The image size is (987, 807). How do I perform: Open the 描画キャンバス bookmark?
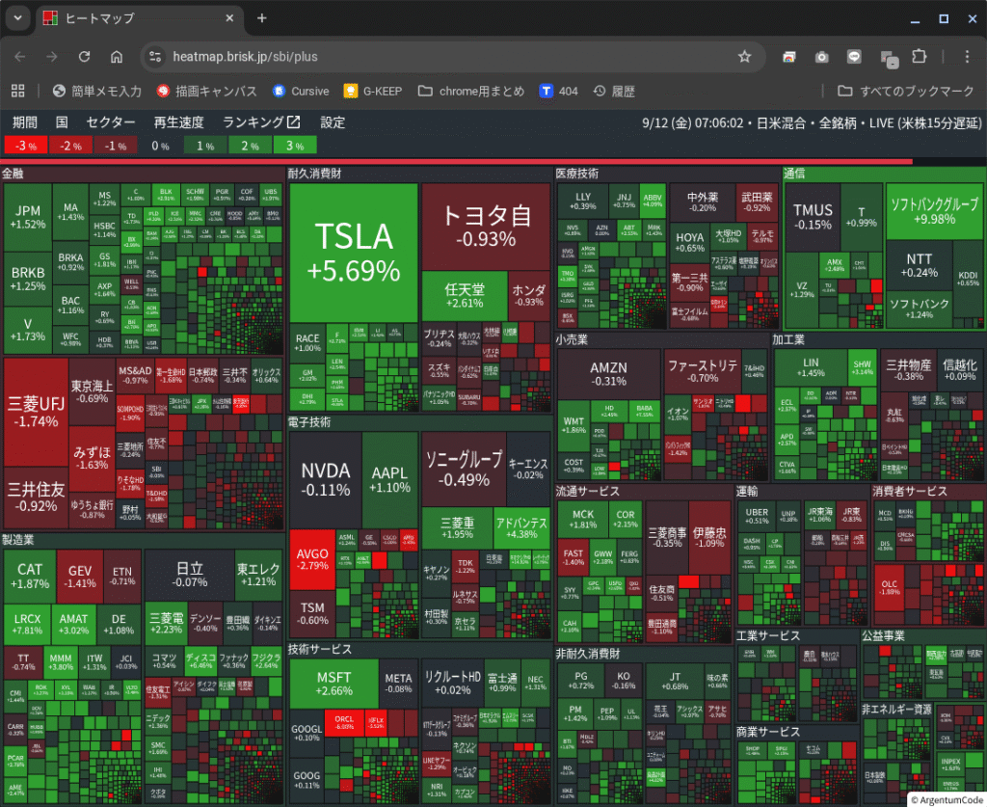click(207, 92)
